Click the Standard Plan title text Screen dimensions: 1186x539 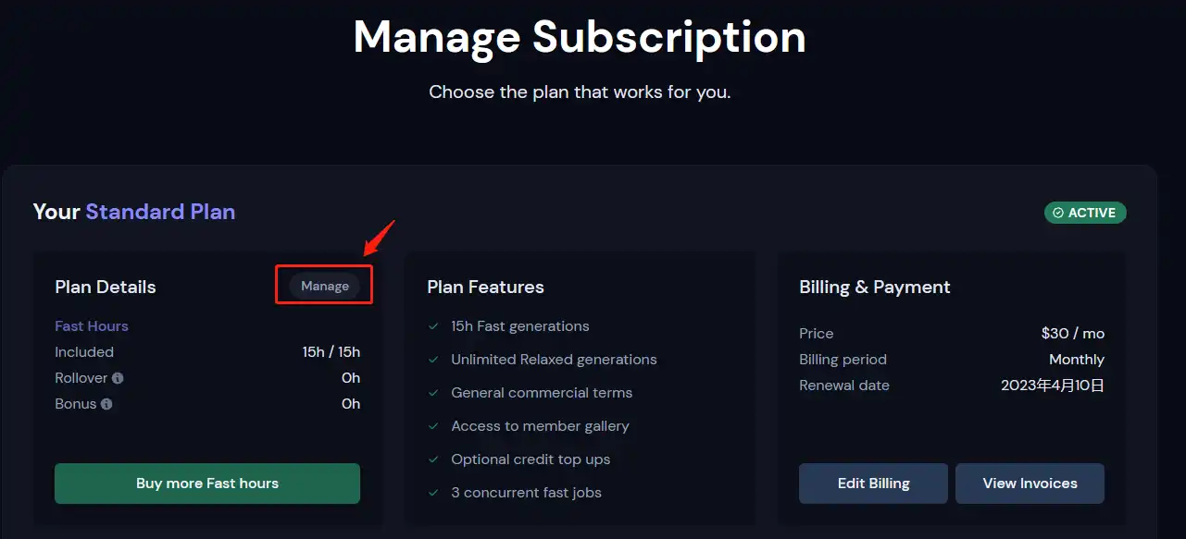[160, 212]
